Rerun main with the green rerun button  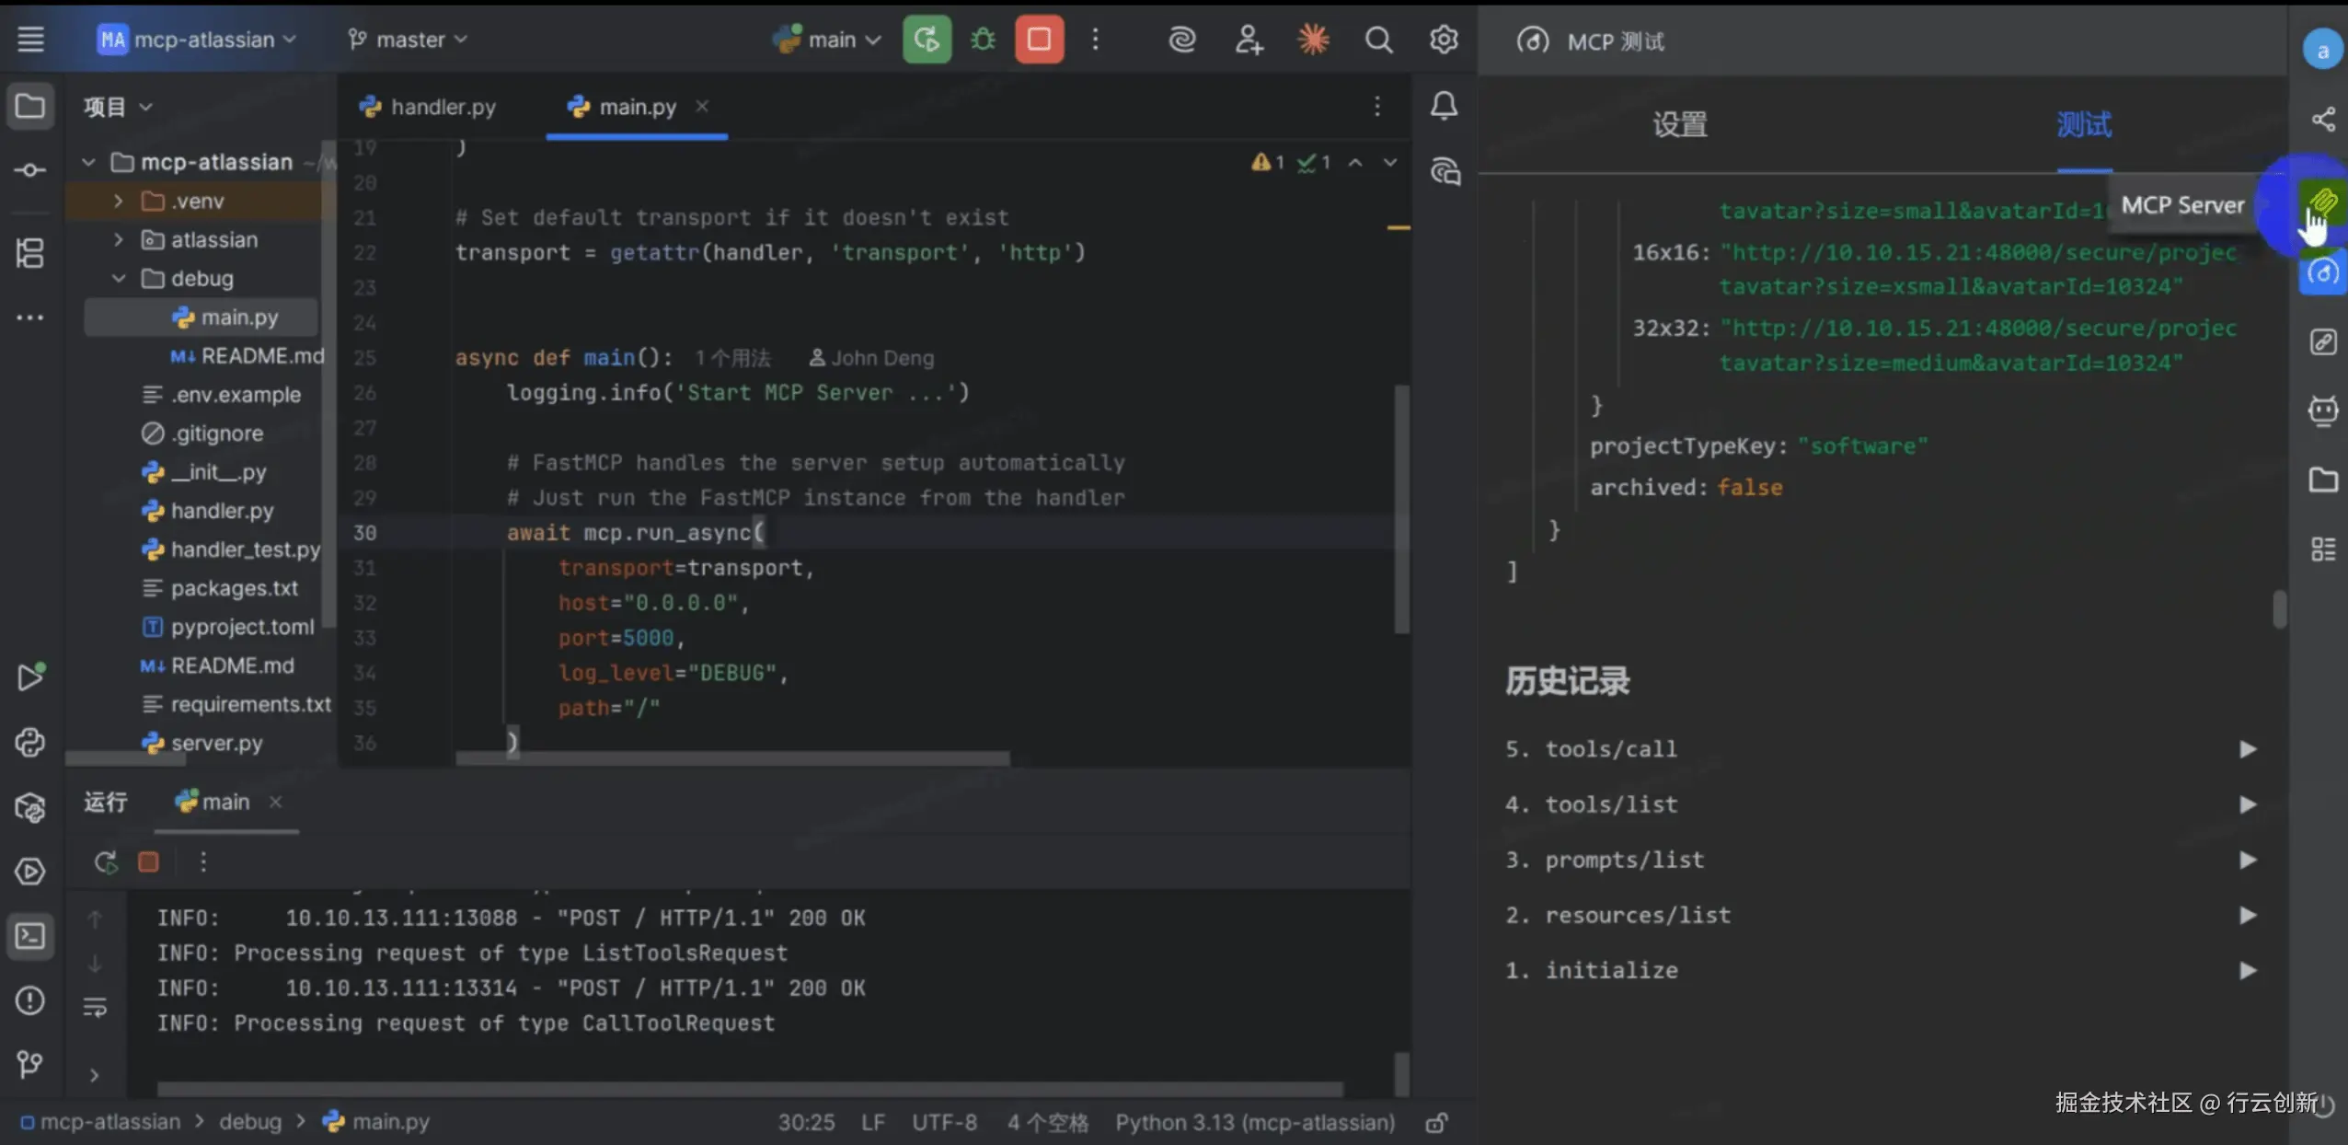pyautogui.click(x=927, y=40)
